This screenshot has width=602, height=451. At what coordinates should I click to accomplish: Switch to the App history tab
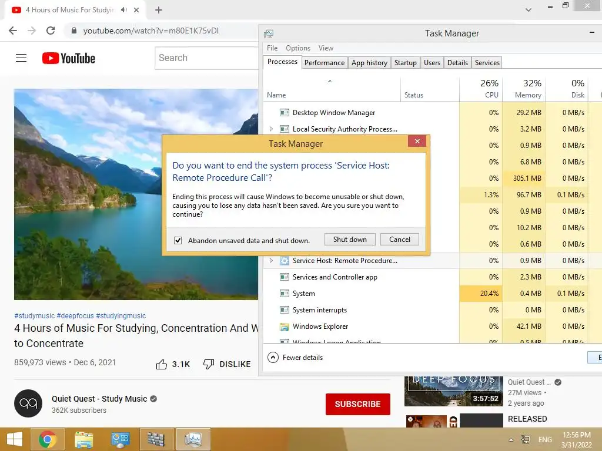(x=369, y=62)
